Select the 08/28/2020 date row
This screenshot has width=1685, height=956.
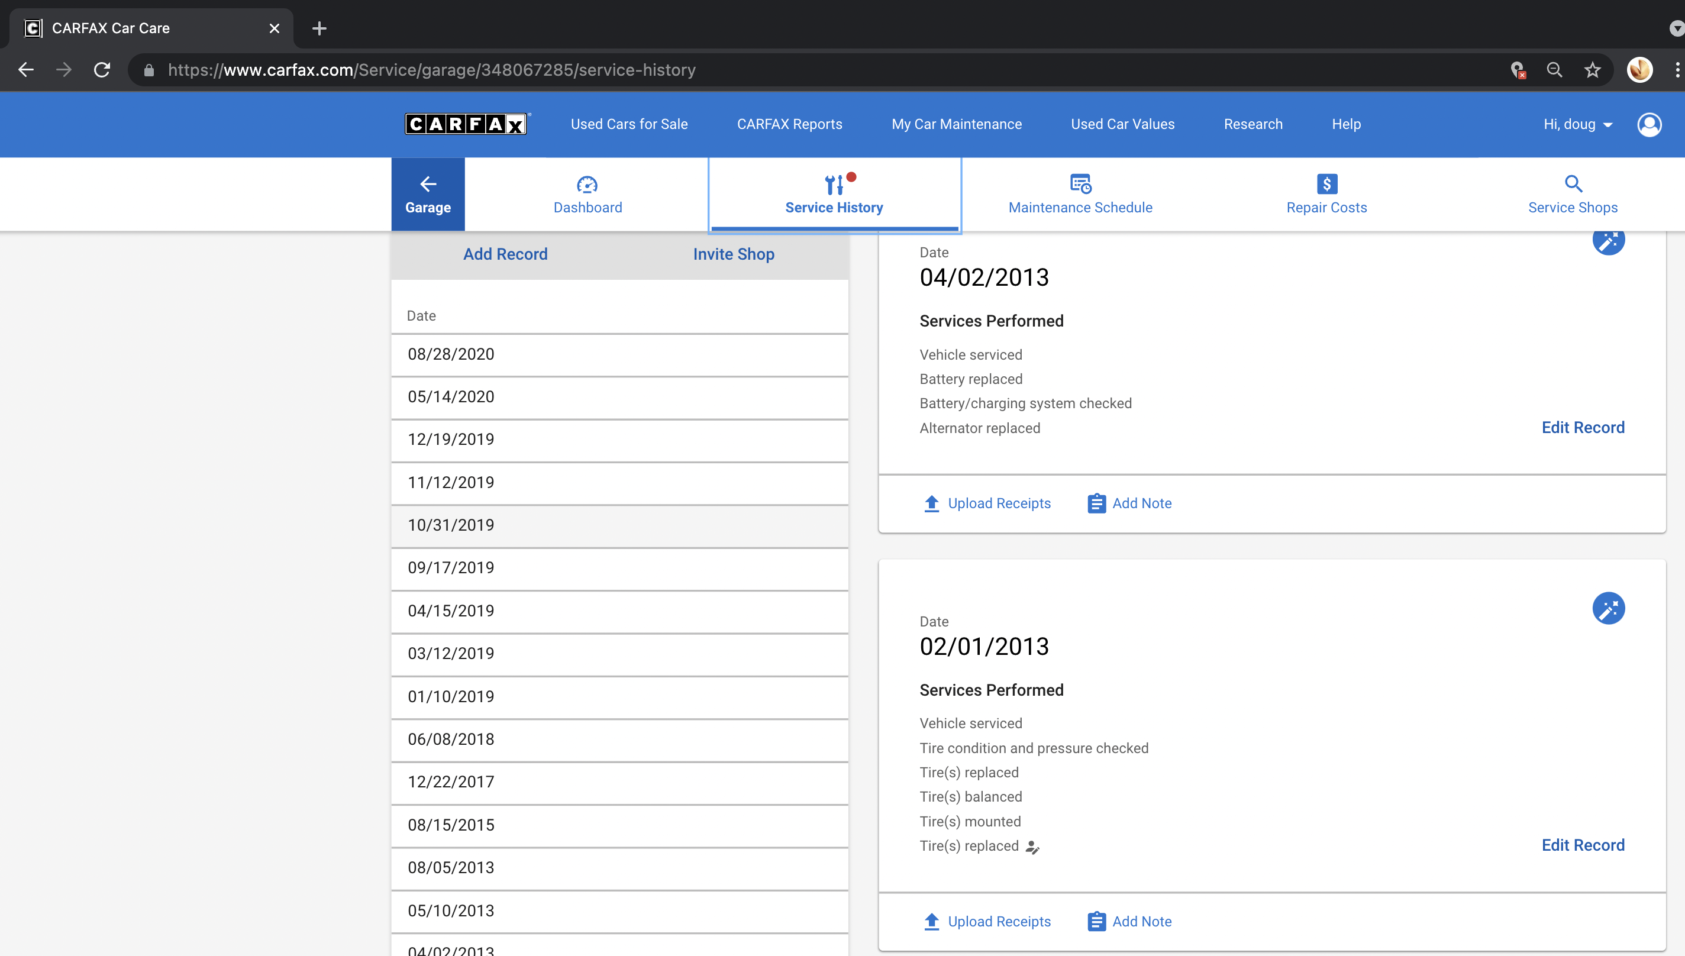point(619,355)
